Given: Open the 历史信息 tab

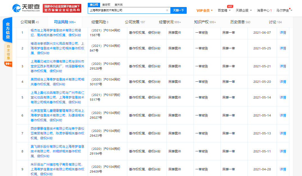Looking at the screenshot, I should coord(240,22).
